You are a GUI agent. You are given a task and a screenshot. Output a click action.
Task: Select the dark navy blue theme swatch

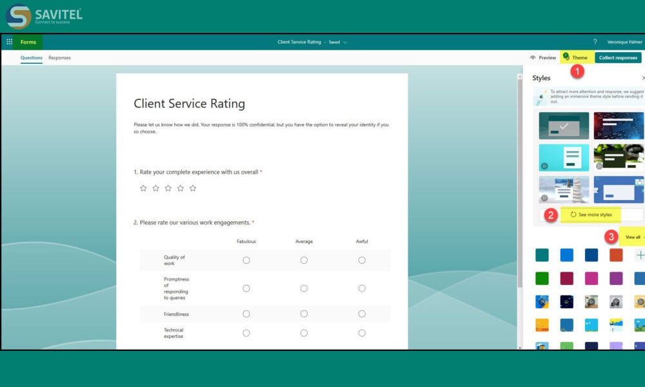tap(591, 255)
